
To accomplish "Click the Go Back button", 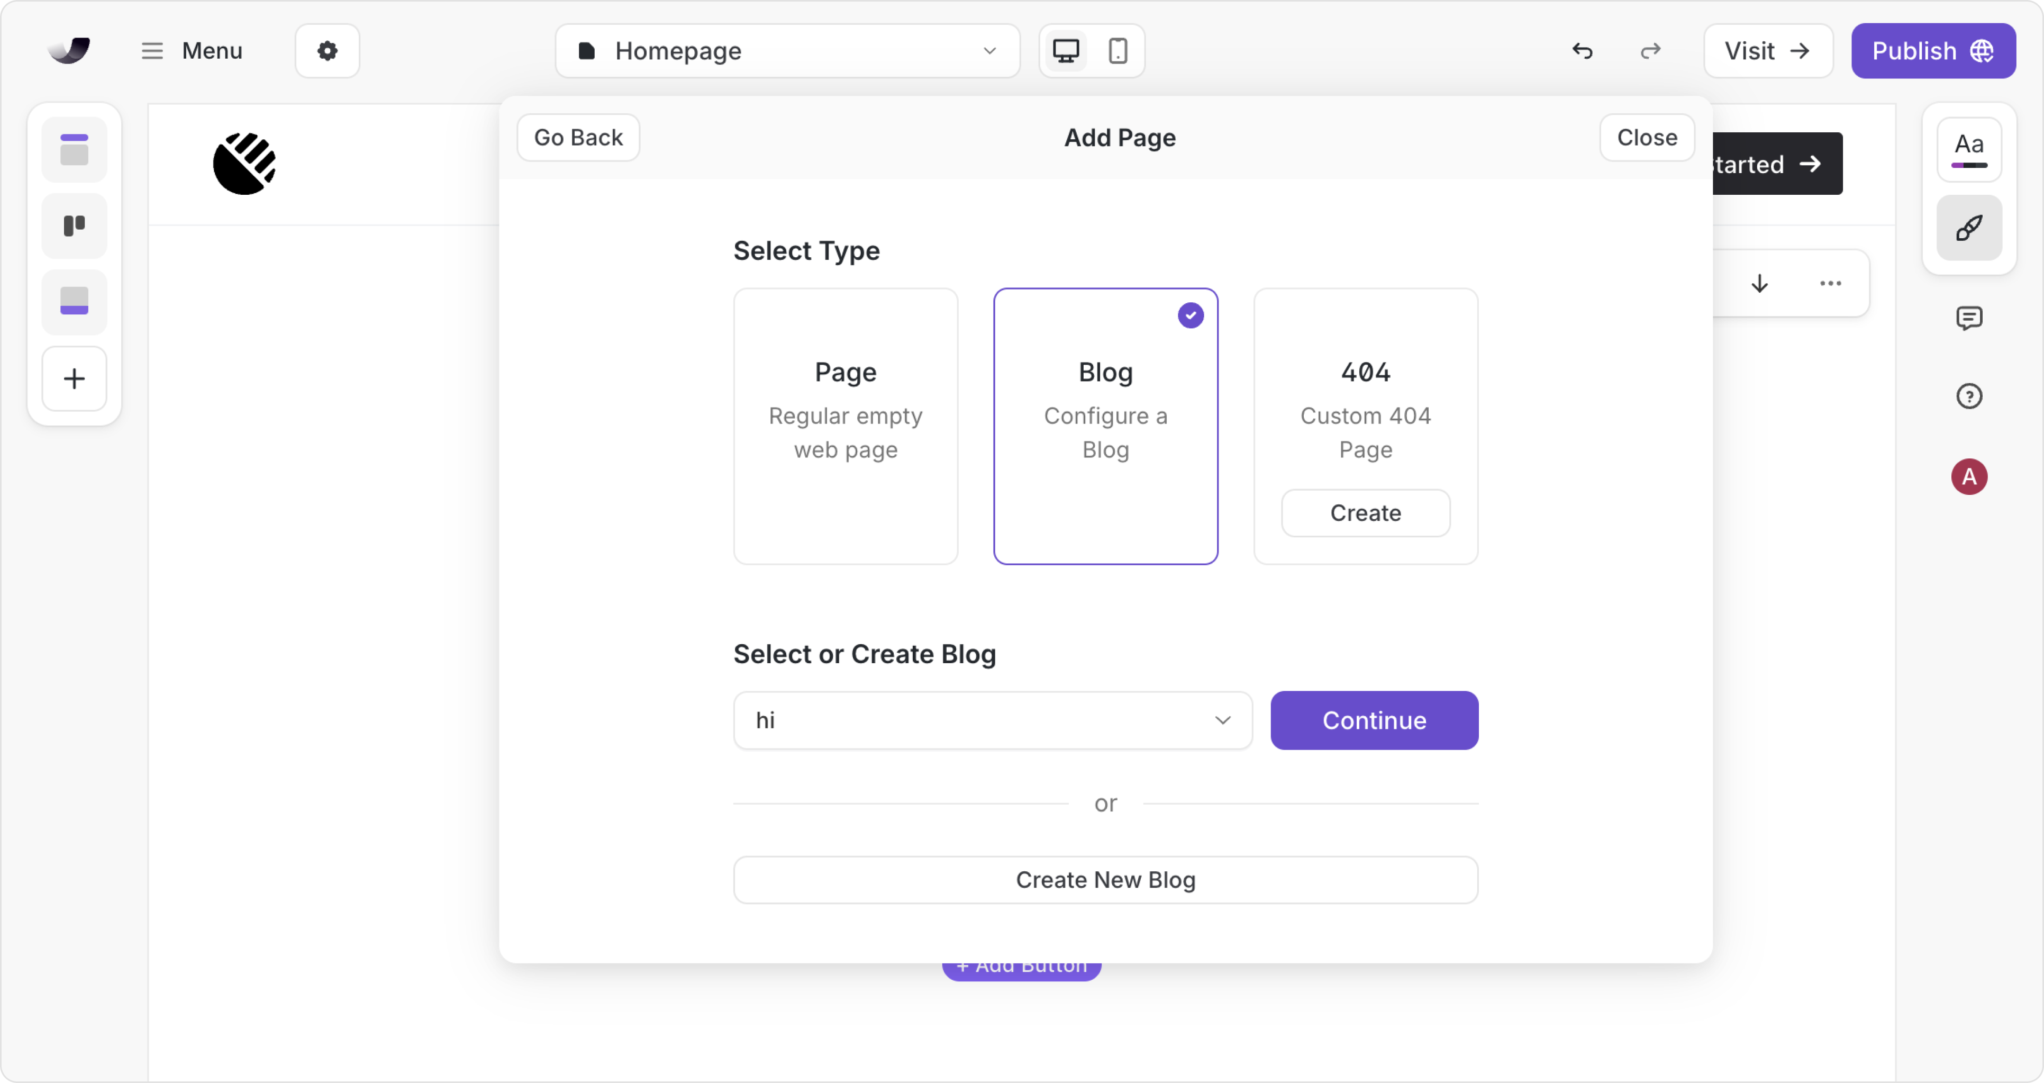I will (578, 138).
